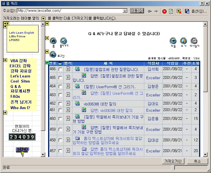Click the 취소 cancel button
The height and width of the screenshot is (173, 211).
point(197,161)
